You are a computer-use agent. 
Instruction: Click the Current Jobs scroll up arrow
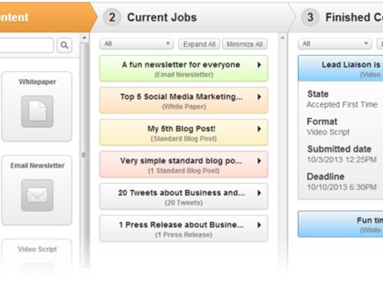pyautogui.click(x=282, y=38)
